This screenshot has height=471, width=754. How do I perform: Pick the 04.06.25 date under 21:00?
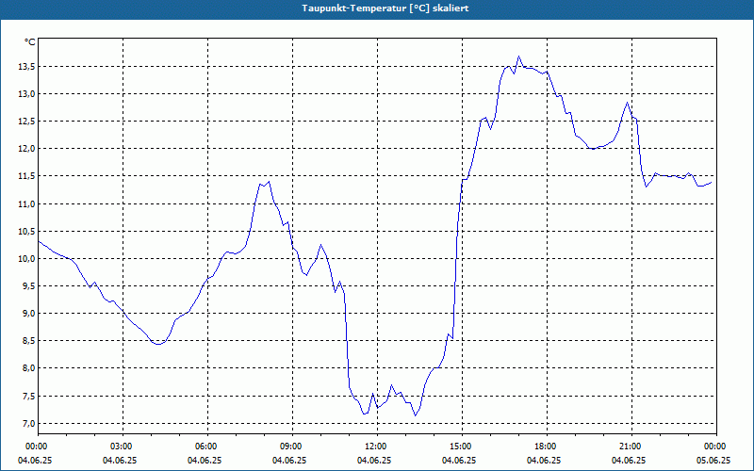pos(629,460)
